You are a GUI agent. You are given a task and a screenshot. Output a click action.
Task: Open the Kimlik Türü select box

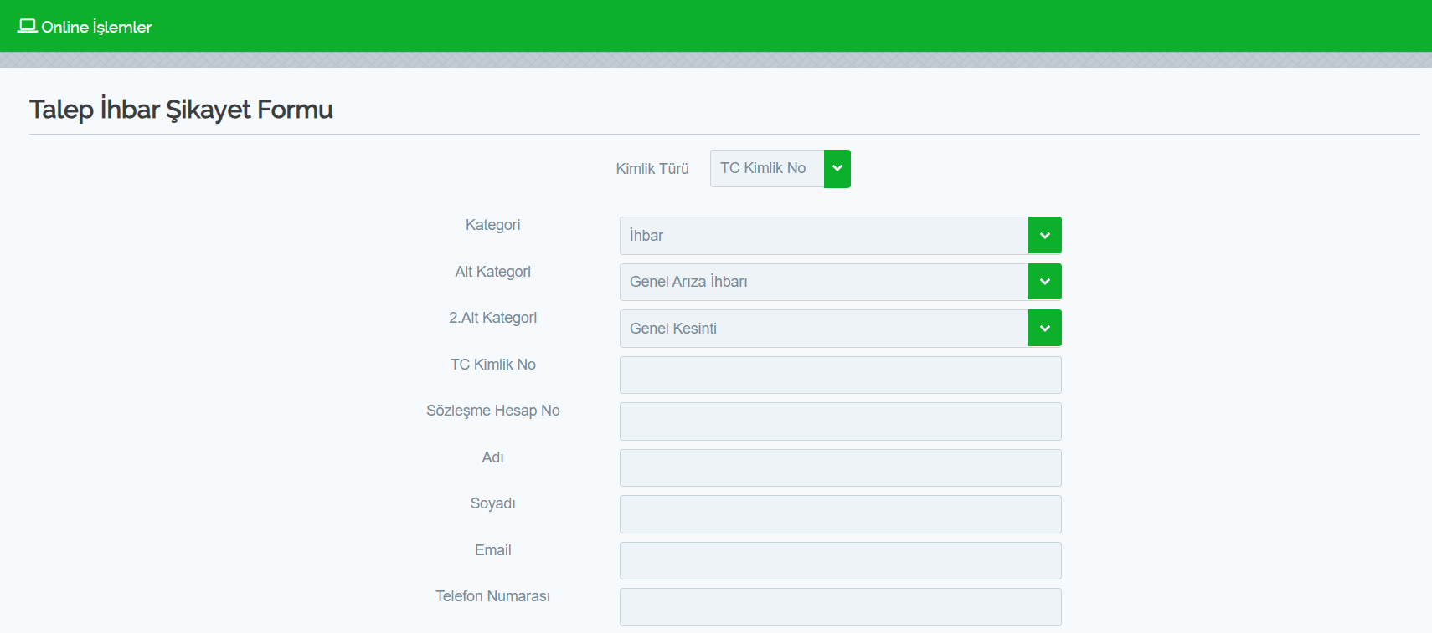coord(766,169)
